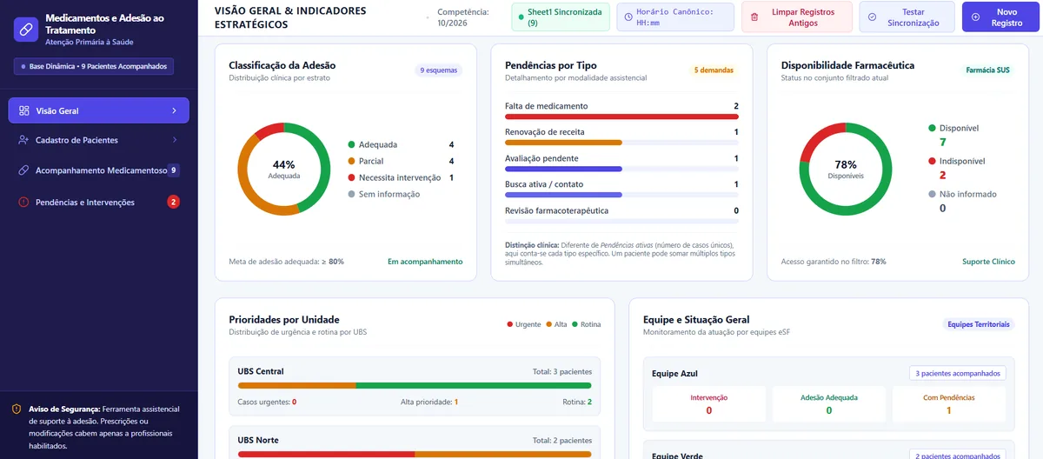Click the UBS Norte priority bar

[415, 454]
